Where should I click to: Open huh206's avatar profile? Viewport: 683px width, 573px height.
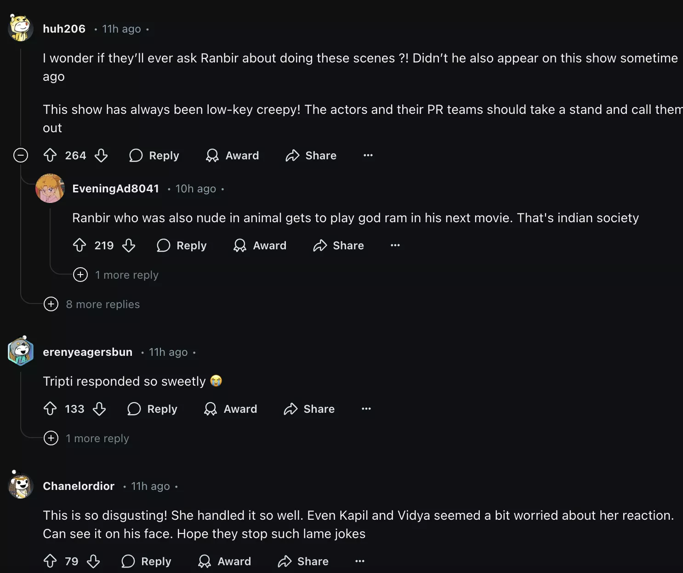[x=20, y=28]
